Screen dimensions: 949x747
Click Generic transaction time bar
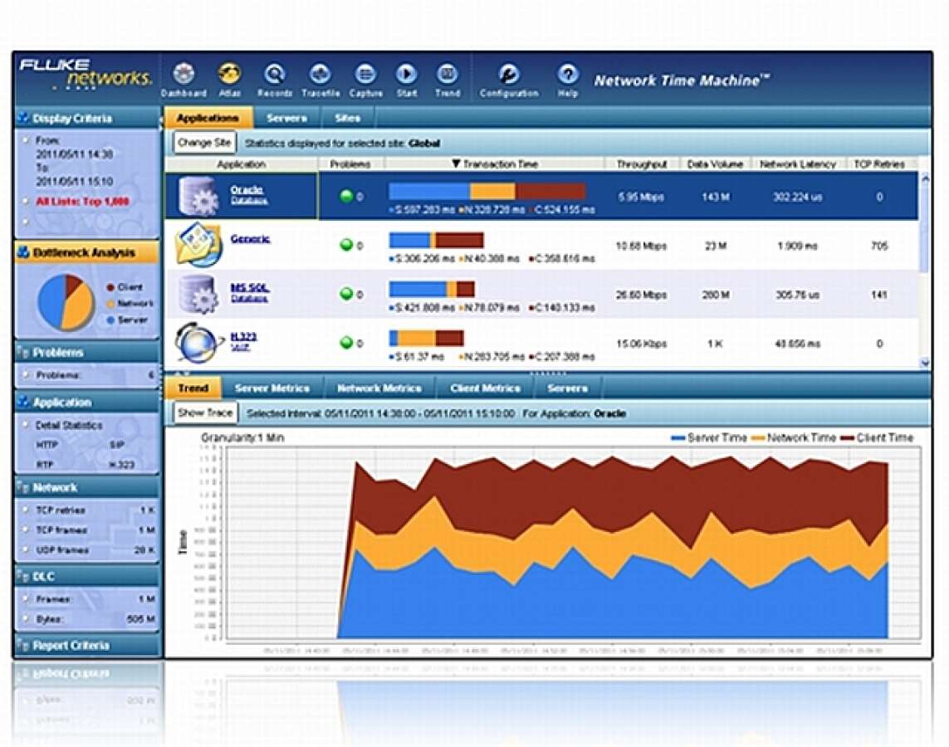tap(437, 240)
